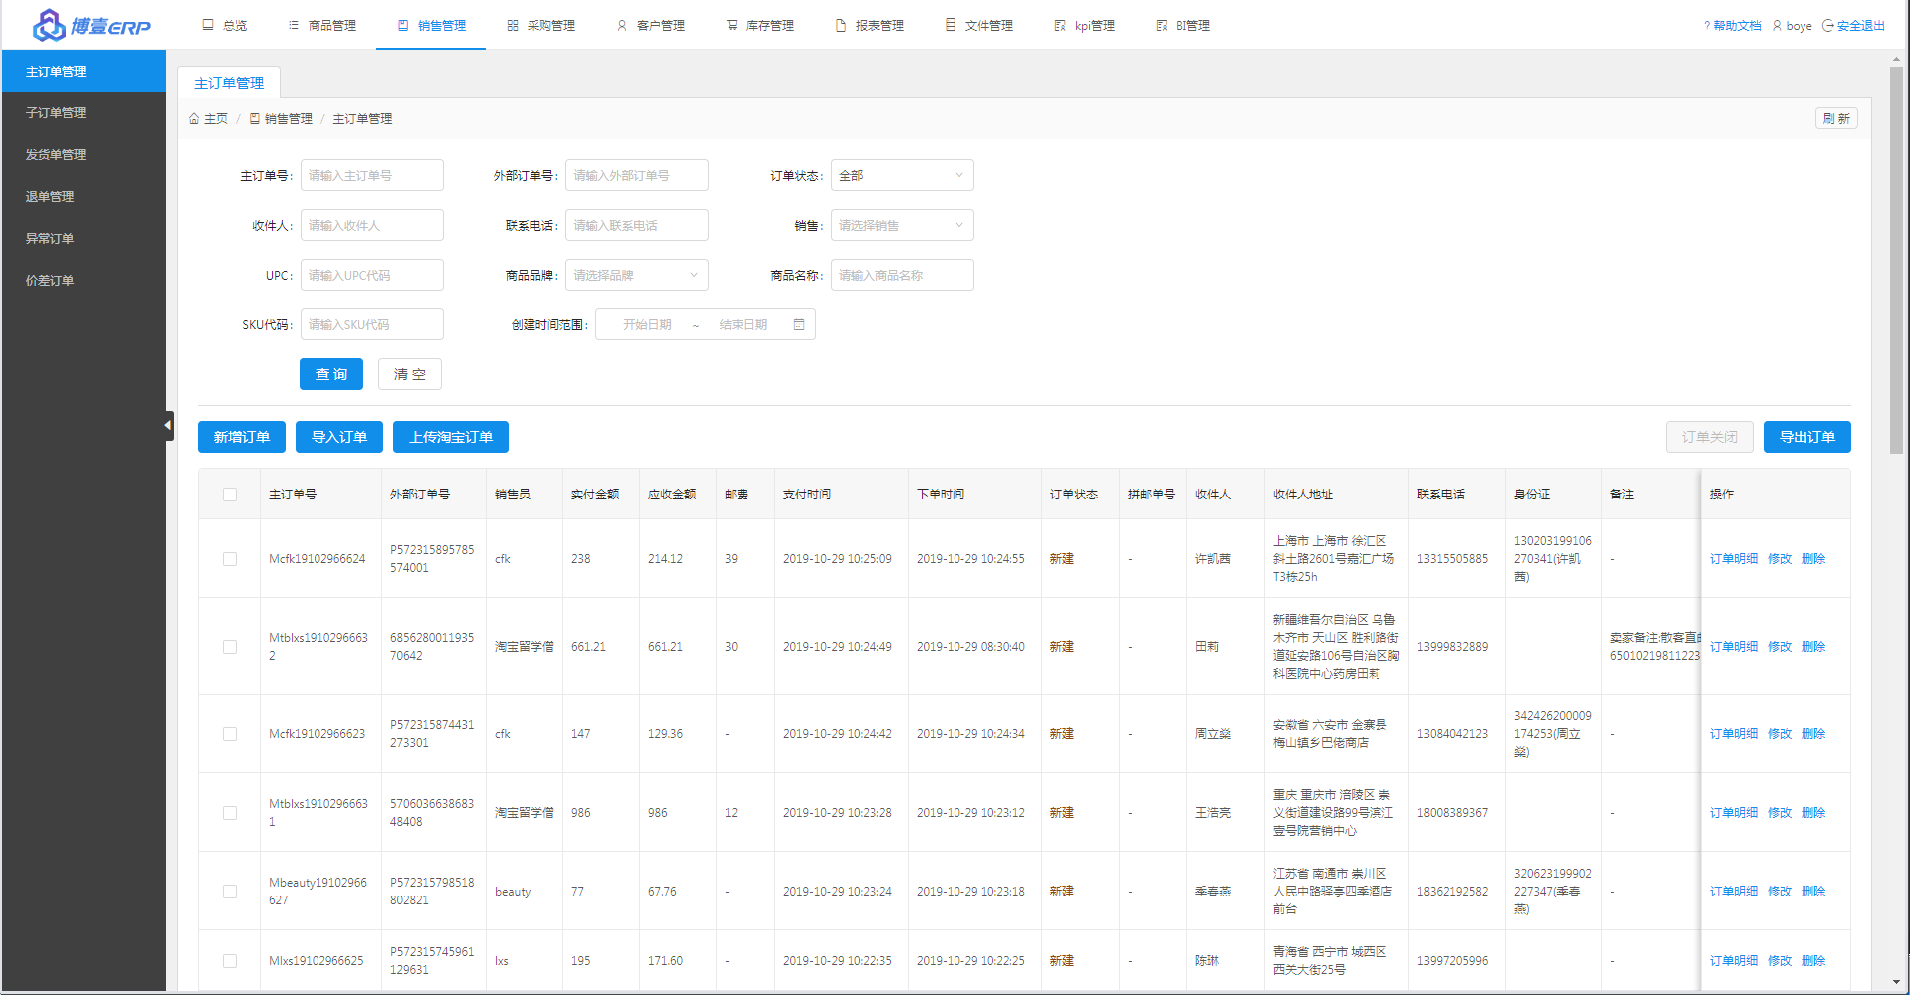This screenshot has width=1910, height=995.
Task: Click 修改 for order Mtblxs19102966632
Action: (1780, 647)
